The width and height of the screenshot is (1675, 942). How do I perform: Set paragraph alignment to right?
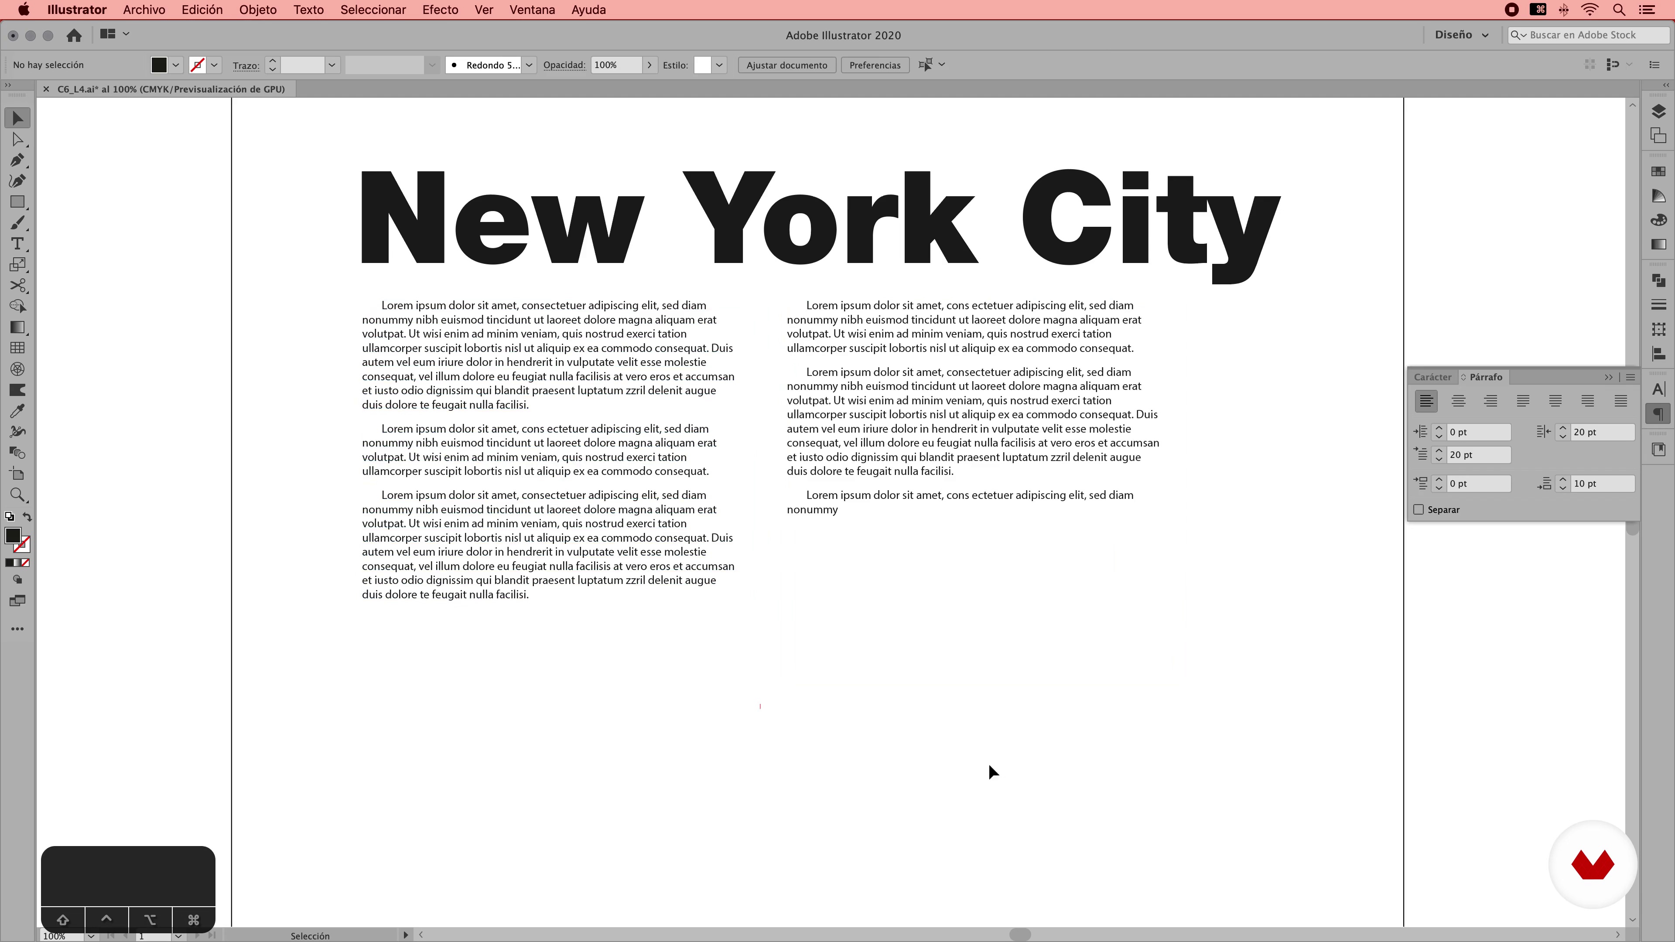point(1490,401)
